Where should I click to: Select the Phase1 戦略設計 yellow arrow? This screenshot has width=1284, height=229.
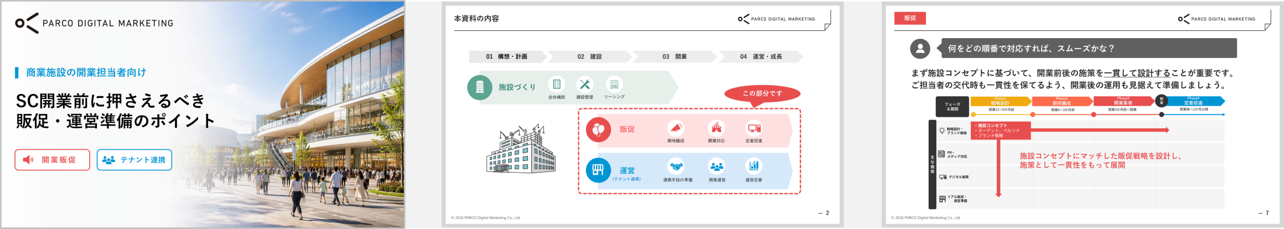(1001, 101)
